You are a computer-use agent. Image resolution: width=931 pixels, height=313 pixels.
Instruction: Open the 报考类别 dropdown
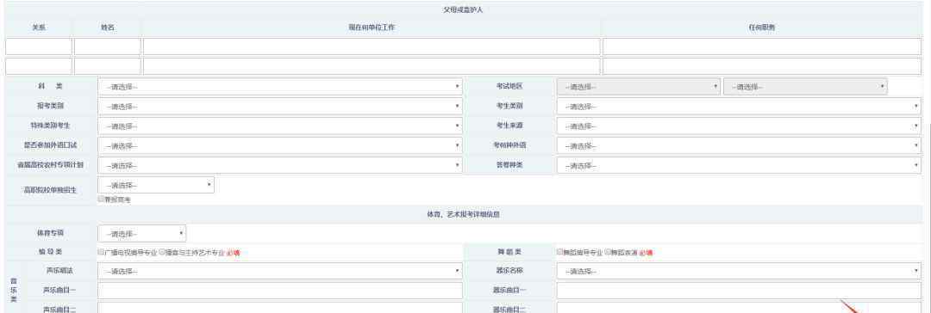tap(279, 106)
